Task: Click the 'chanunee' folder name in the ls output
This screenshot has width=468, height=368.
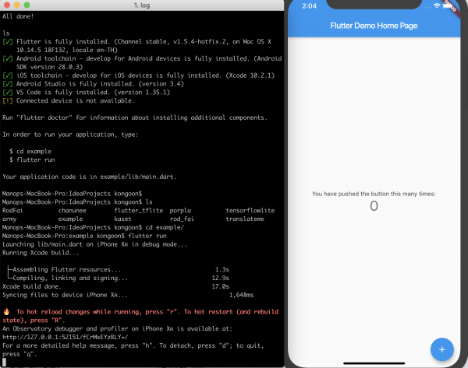Action: 73,211
